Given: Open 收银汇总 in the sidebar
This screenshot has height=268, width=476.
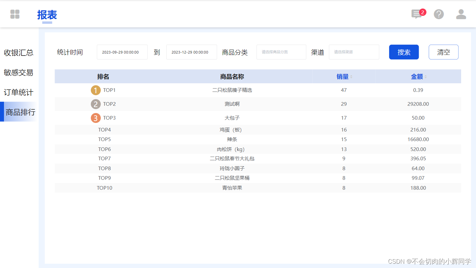Looking at the screenshot, I should [x=19, y=53].
